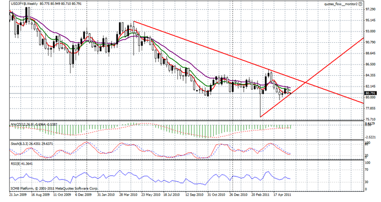The image size is (381, 202).
Task: Click the 84.355 price axis label
Action: point(370,75)
